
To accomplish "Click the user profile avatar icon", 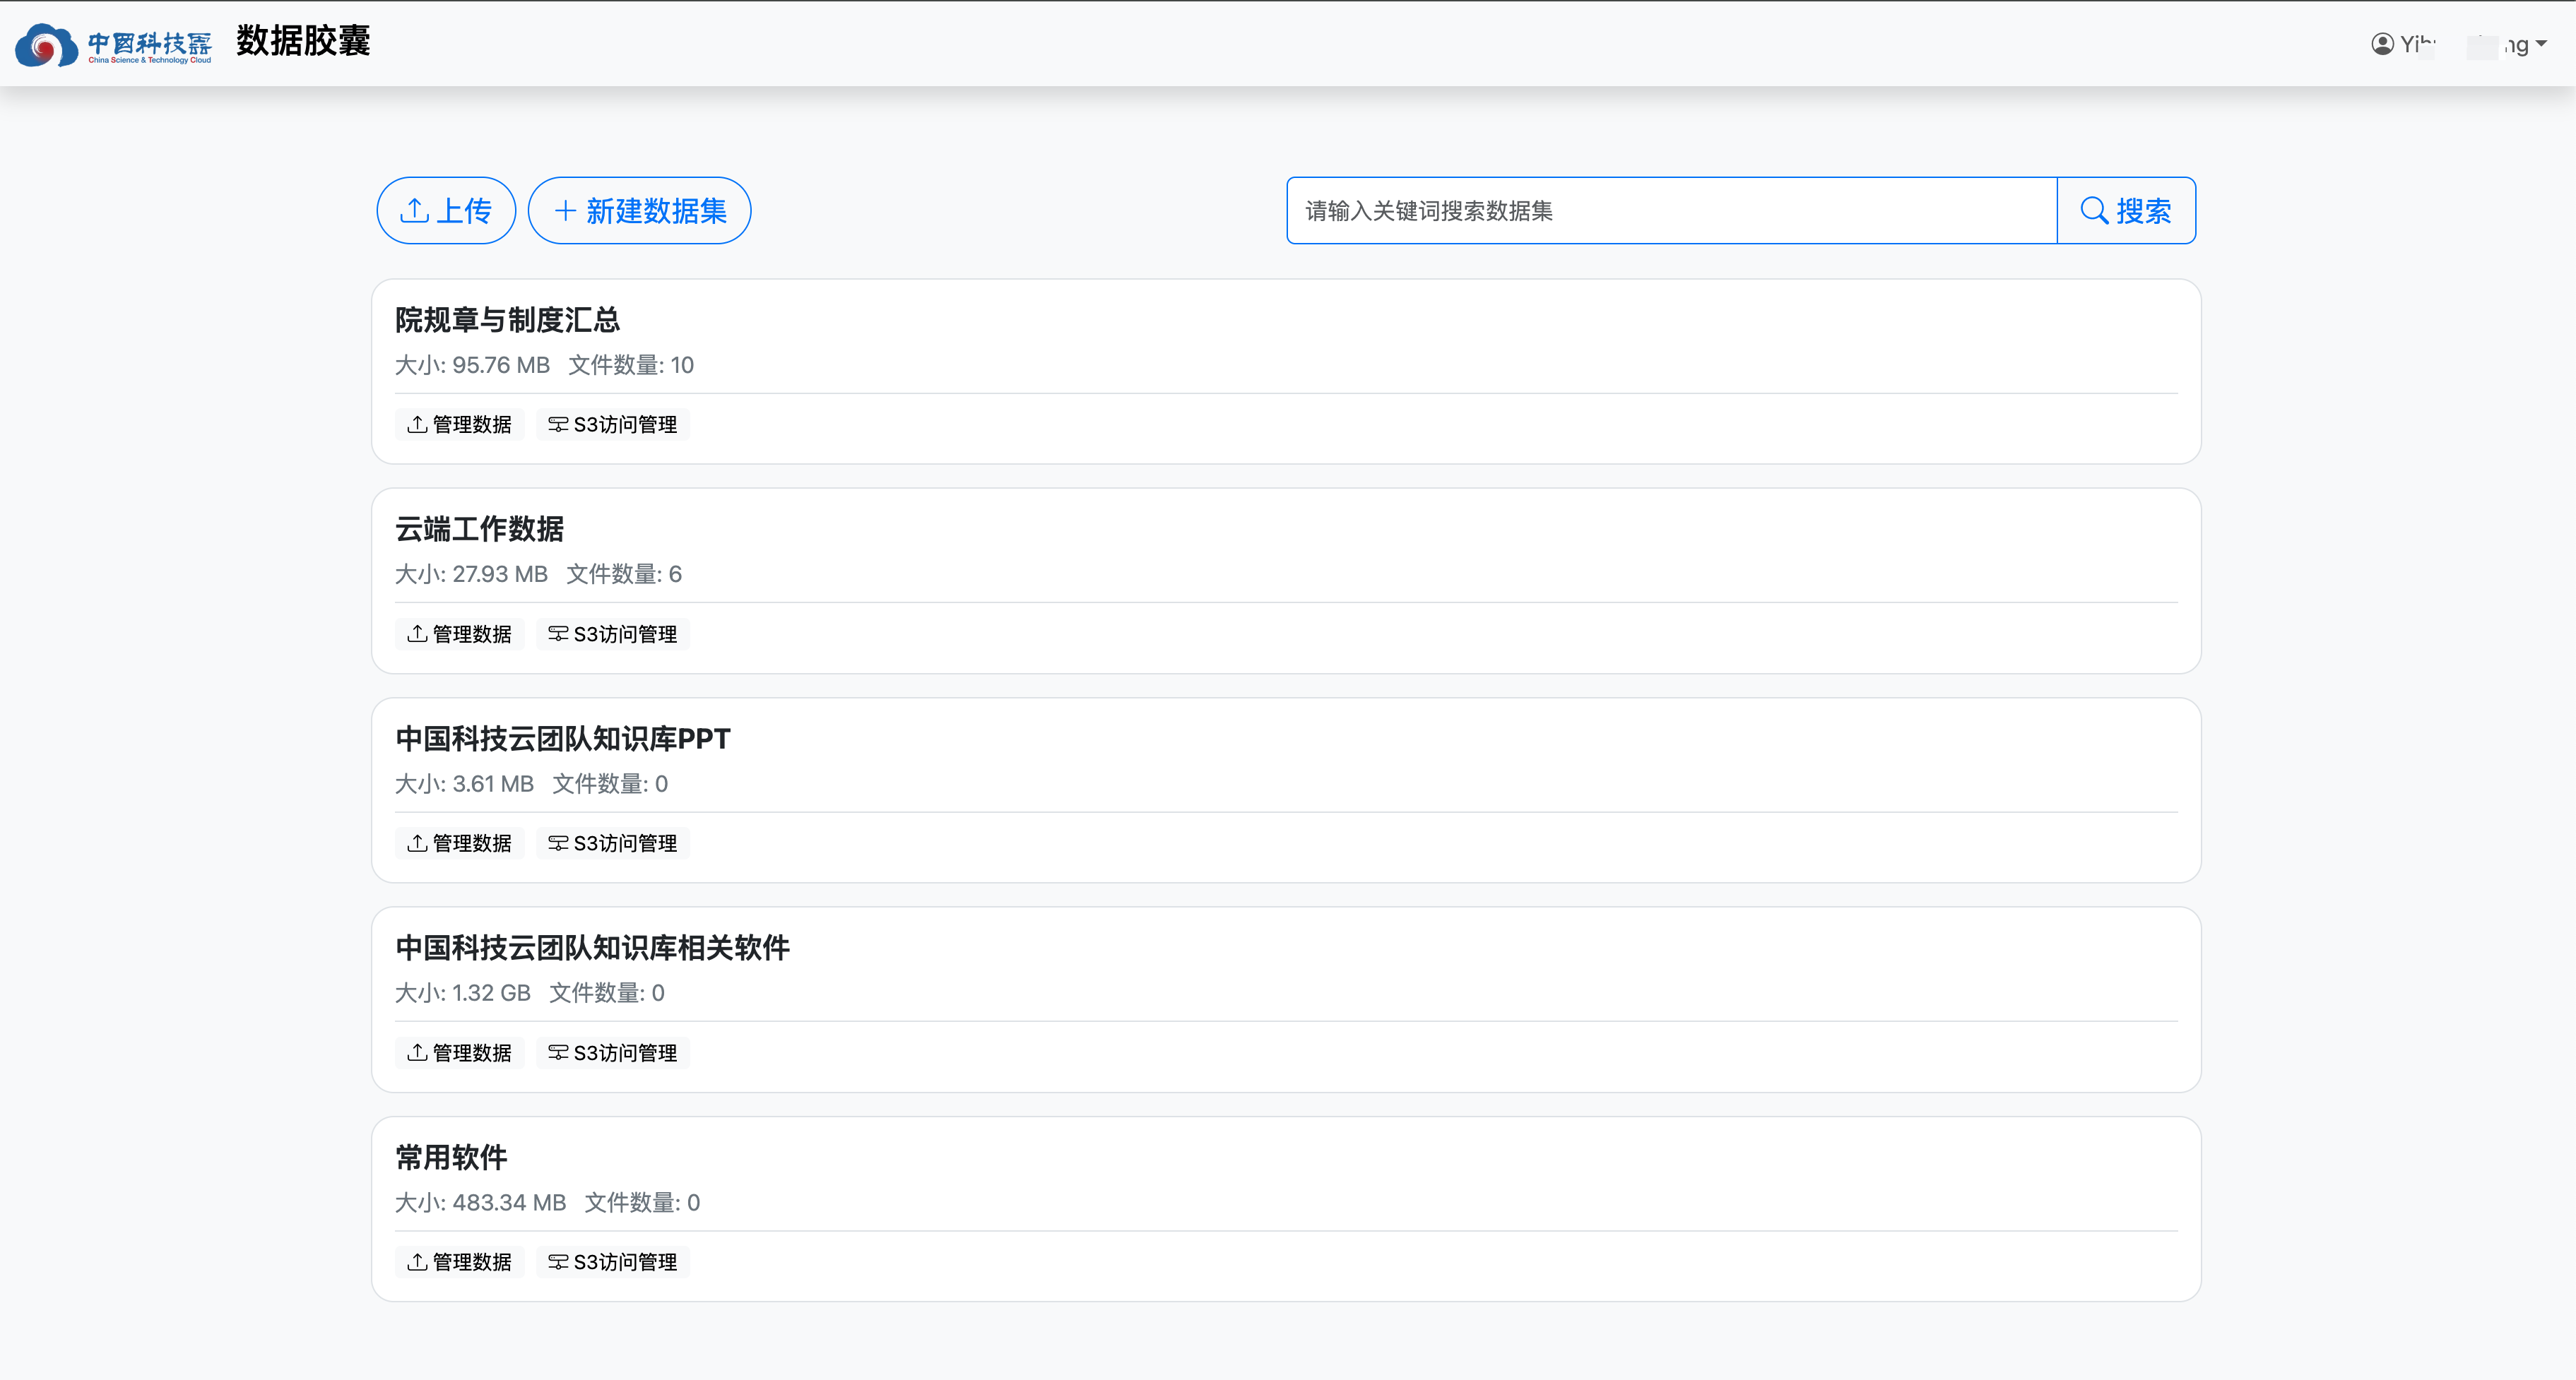I will click(2382, 44).
